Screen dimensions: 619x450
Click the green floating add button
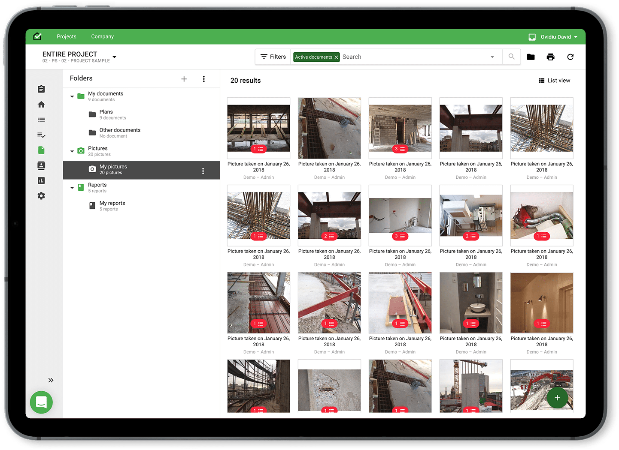[x=557, y=398]
